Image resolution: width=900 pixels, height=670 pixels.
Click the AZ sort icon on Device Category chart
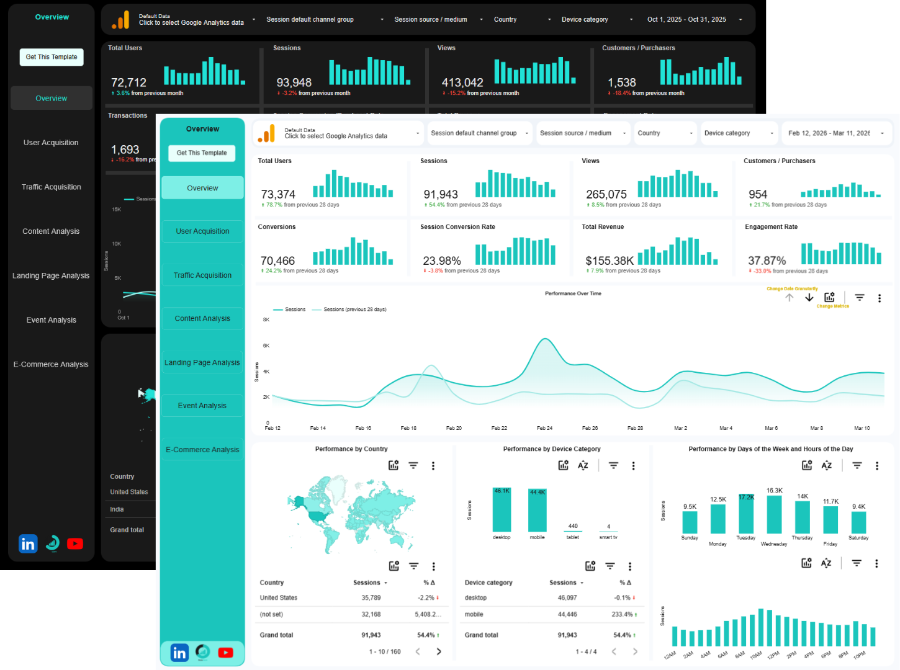pos(582,465)
